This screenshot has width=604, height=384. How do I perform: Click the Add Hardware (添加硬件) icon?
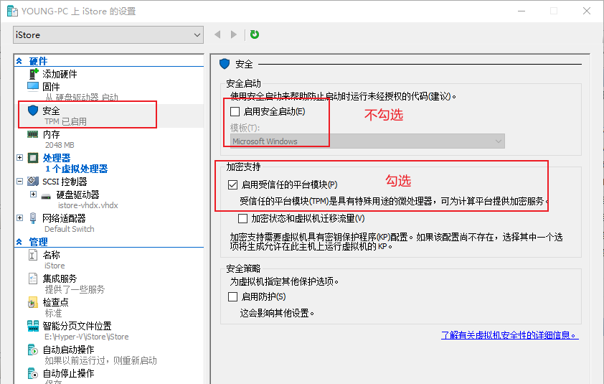(x=34, y=73)
